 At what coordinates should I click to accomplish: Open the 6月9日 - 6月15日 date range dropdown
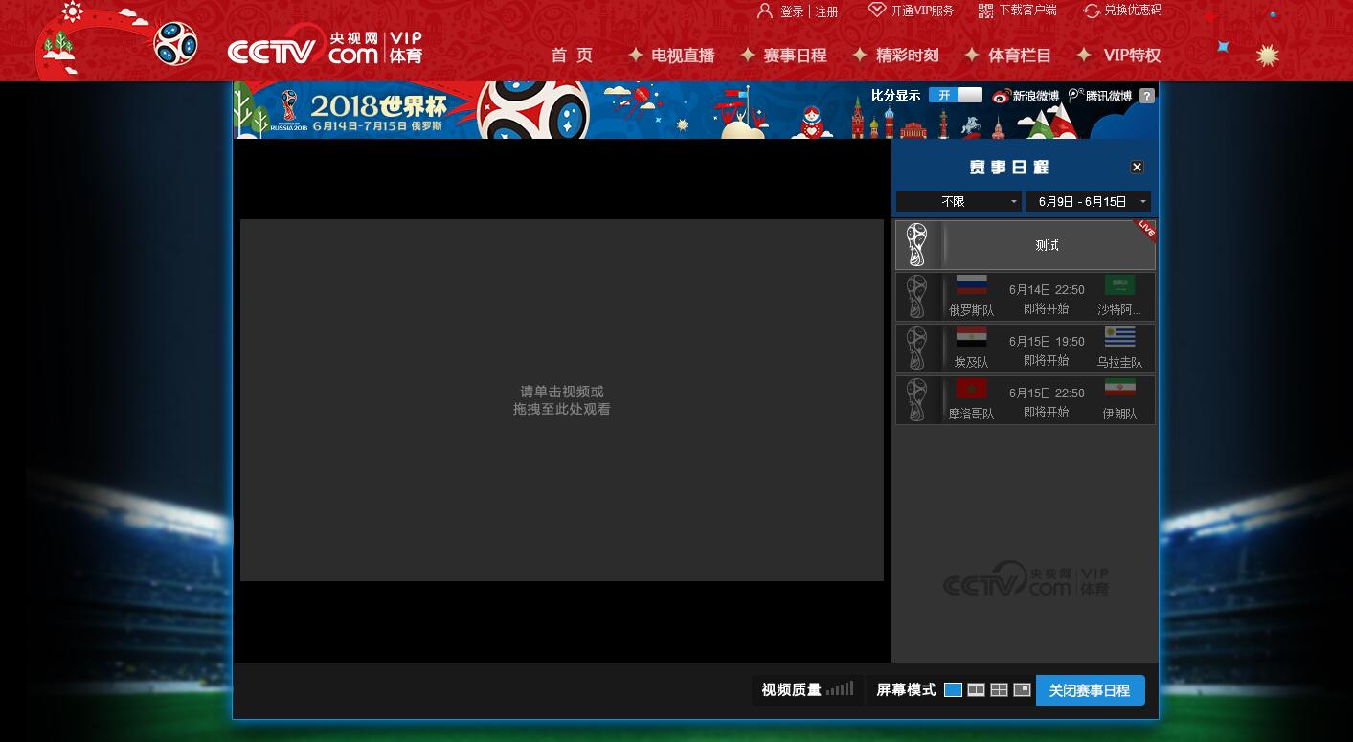click(1088, 202)
